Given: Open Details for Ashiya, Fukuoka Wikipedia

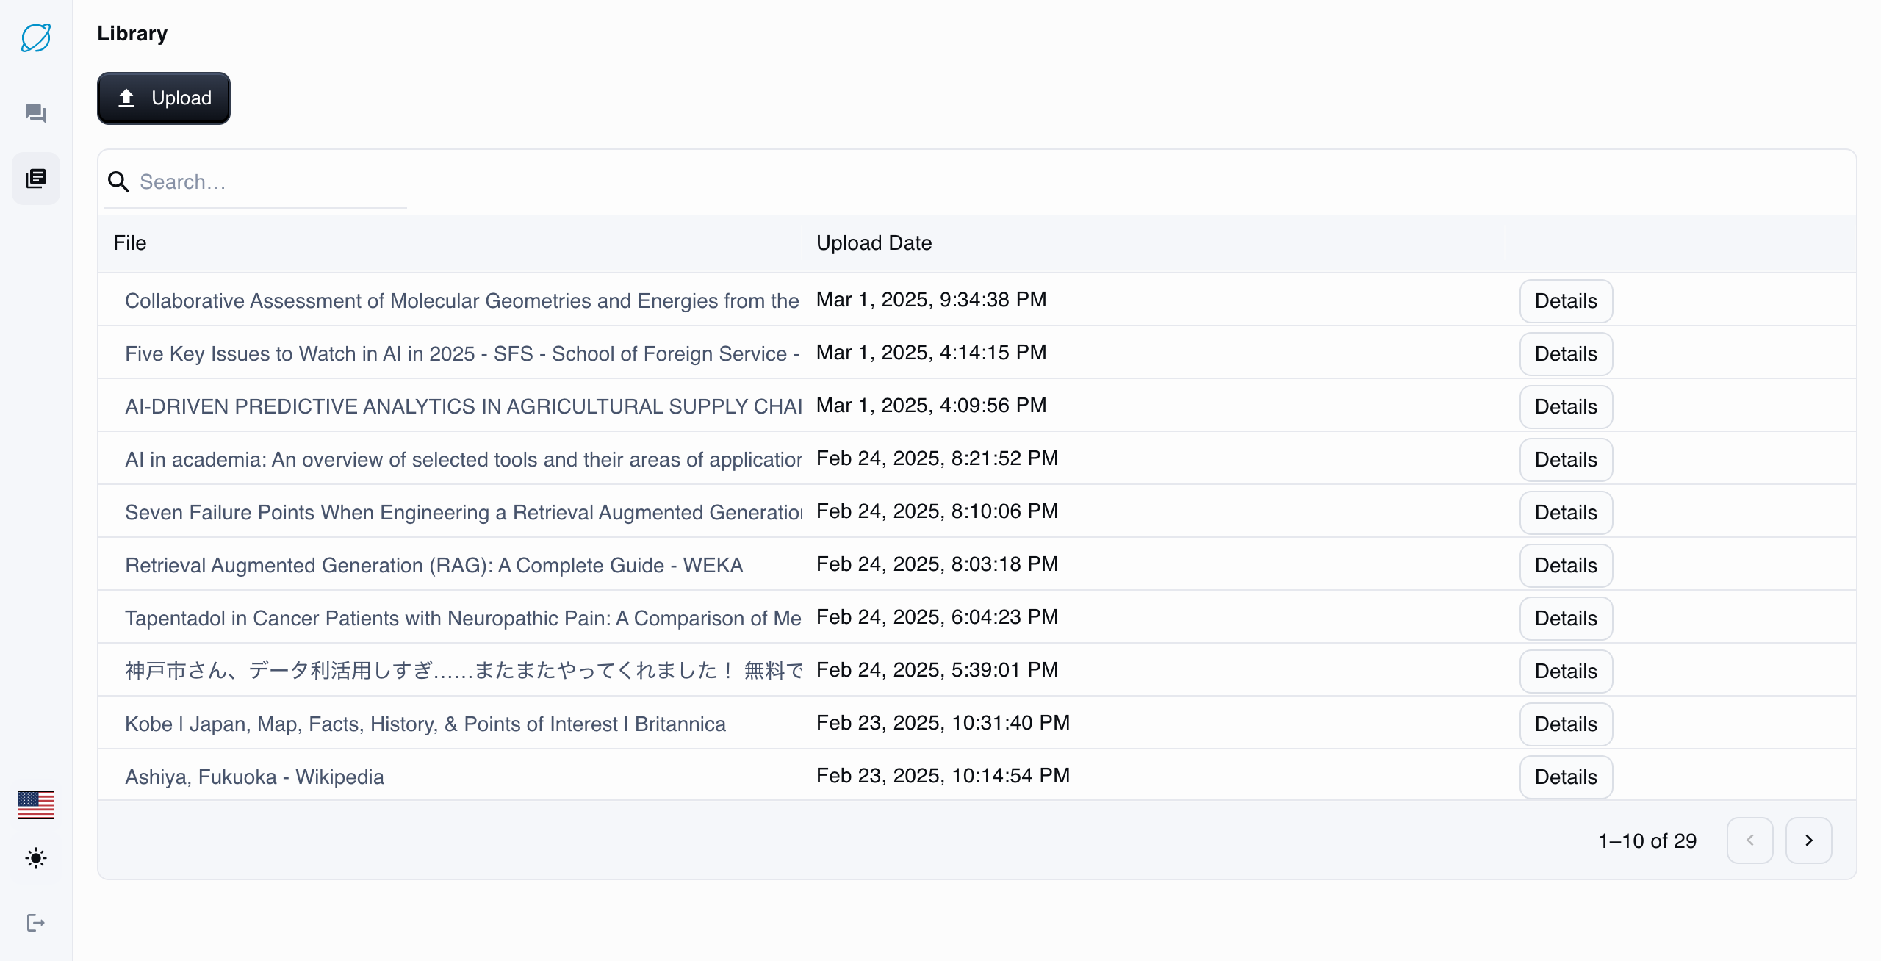Looking at the screenshot, I should [1565, 777].
